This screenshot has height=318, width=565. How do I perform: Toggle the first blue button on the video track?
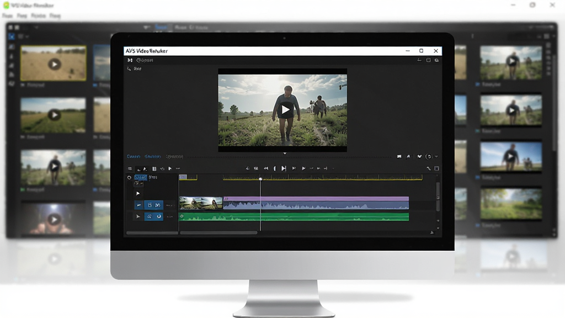pyautogui.click(x=138, y=205)
